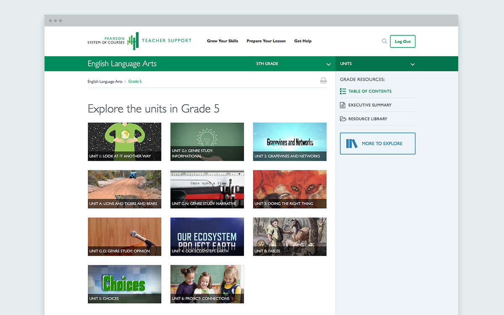
Task: Click the Pearson Teacher Support logo
Action: coord(139,41)
